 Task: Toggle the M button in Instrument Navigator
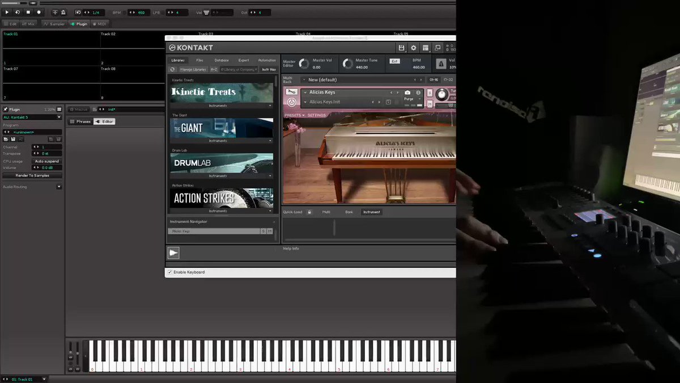click(270, 231)
